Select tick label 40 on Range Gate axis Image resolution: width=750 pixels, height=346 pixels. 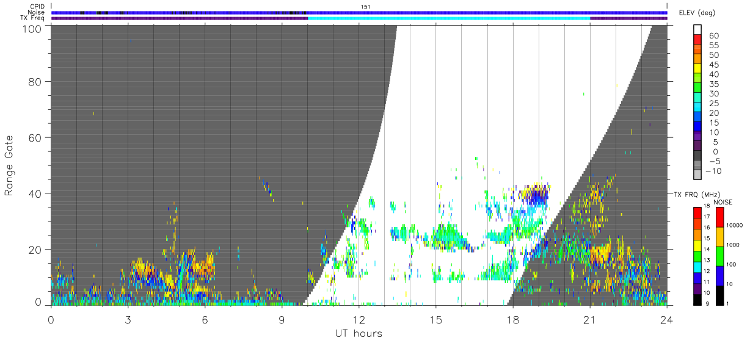[x=34, y=193]
